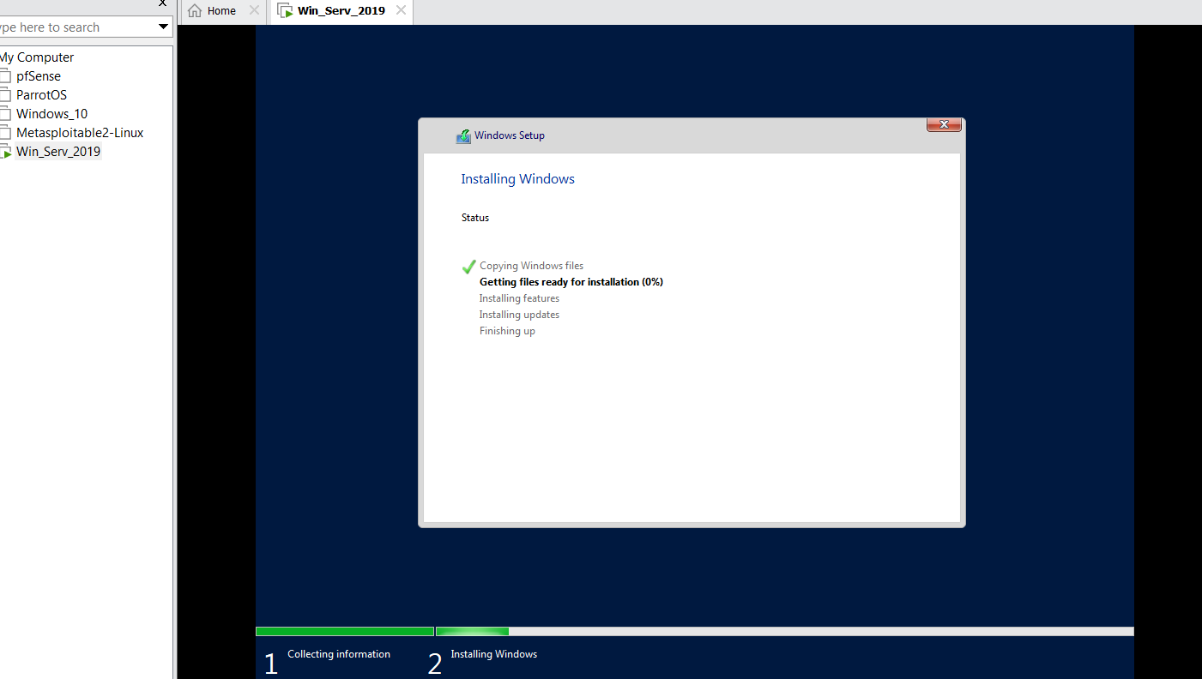
Task: Close the library panel with X
Action: coord(163,3)
